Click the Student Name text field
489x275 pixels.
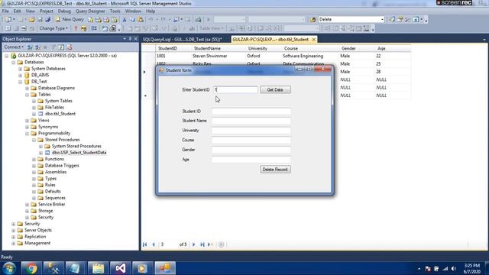click(251, 121)
